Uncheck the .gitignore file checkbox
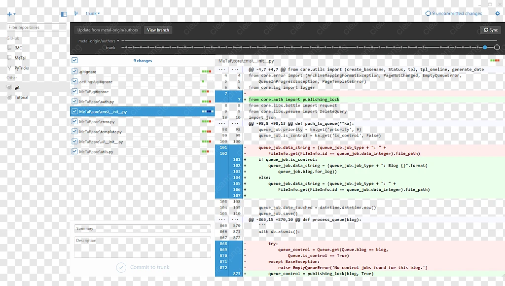The height and width of the screenshot is (286, 505). pyautogui.click(x=75, y=71)
